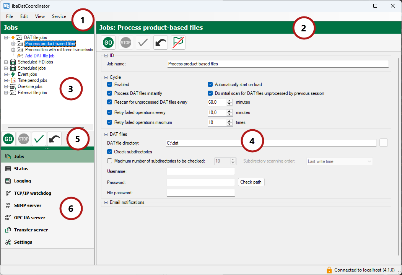Switch to the Status tab in navigation
Screen dimensions: 402x275
point(47,169)
